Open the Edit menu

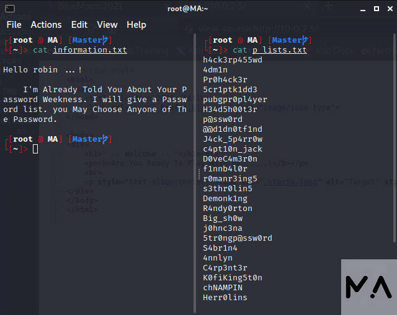[x=79, y=25]
